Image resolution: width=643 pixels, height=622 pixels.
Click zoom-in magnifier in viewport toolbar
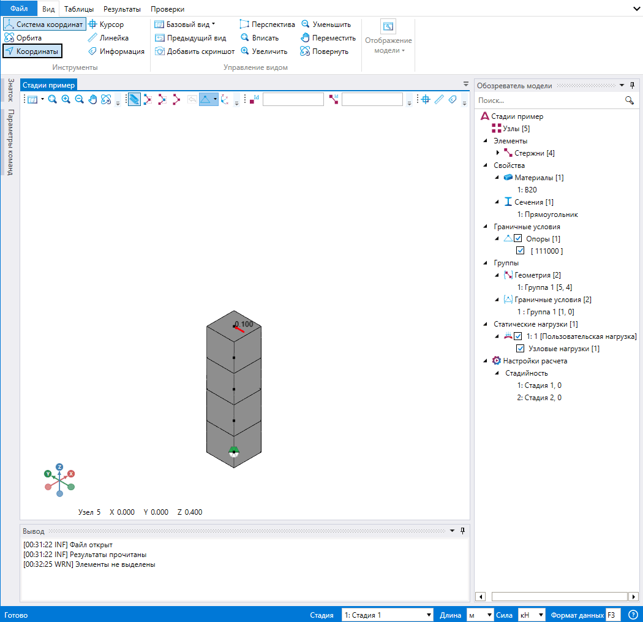pos(66,99)
